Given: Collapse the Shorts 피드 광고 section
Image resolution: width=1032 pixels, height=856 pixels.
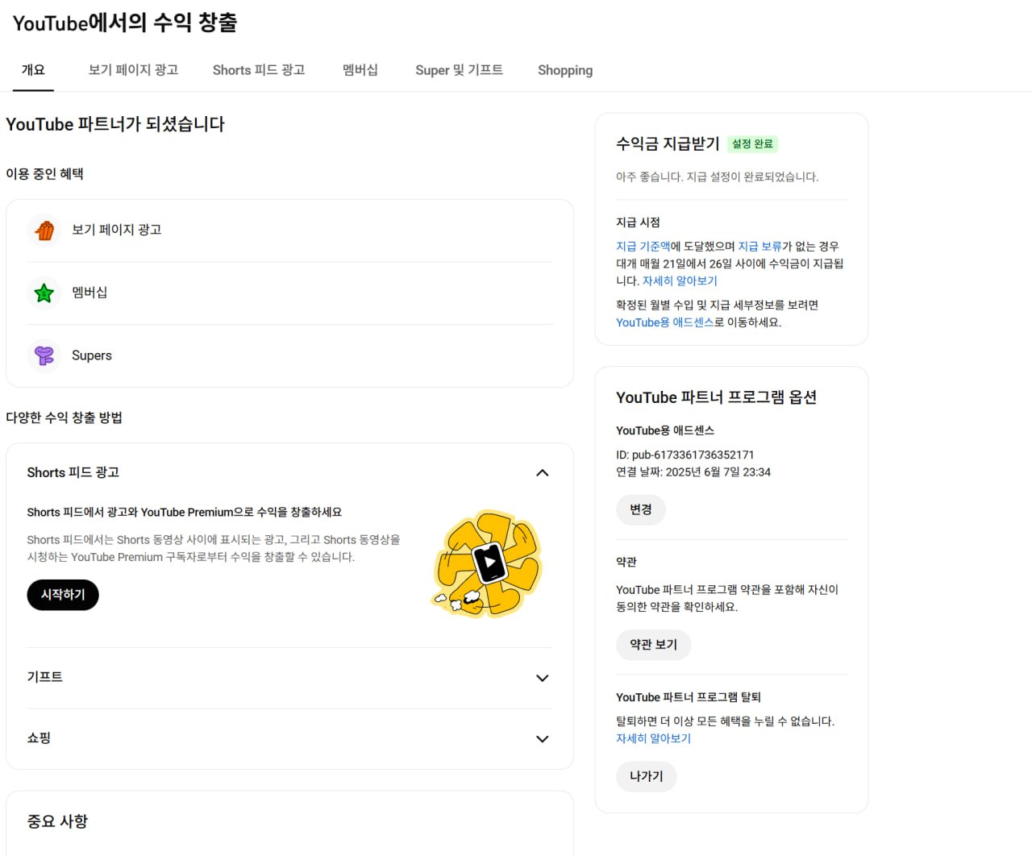Looking at the screenshot, I should coord(542,473).
